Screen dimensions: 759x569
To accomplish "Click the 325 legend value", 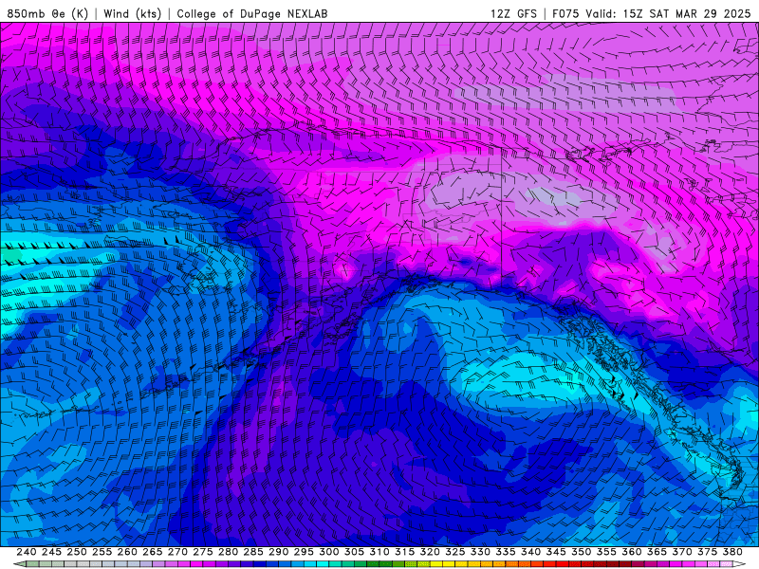I will [455, 552].
